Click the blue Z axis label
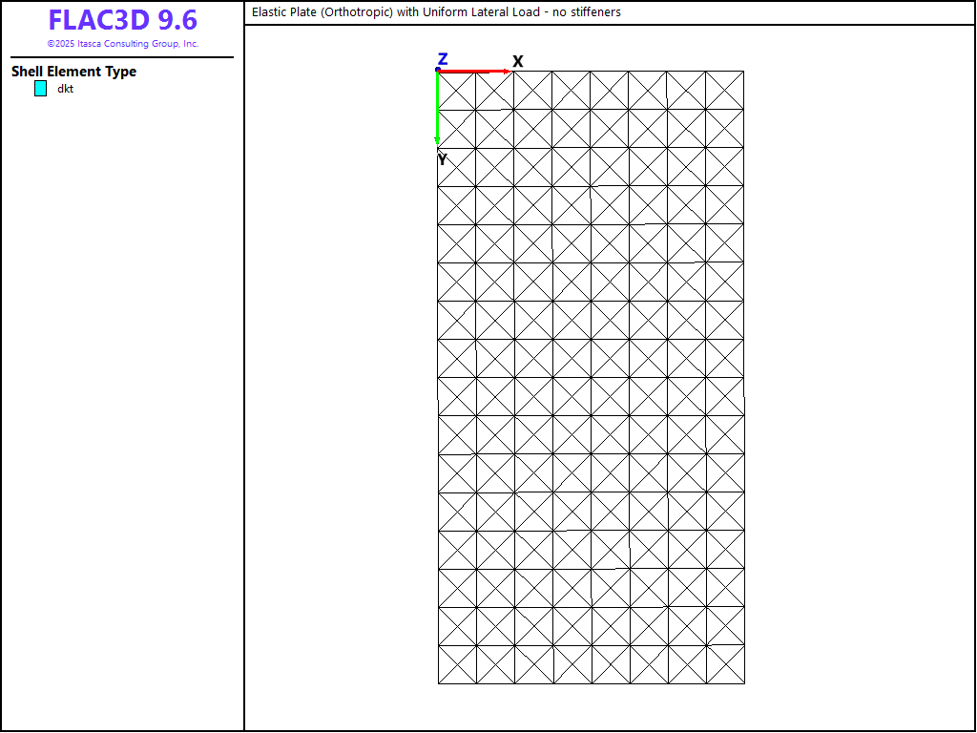 443,59
